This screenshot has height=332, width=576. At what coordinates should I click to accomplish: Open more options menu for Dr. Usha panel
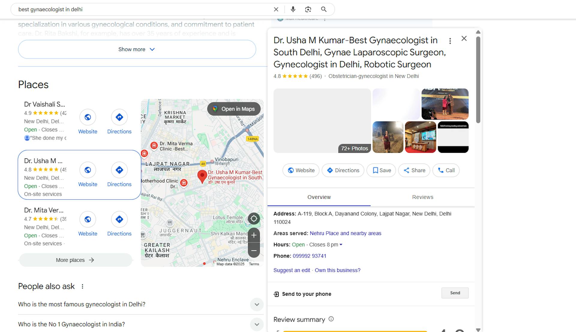pos(450,41)
